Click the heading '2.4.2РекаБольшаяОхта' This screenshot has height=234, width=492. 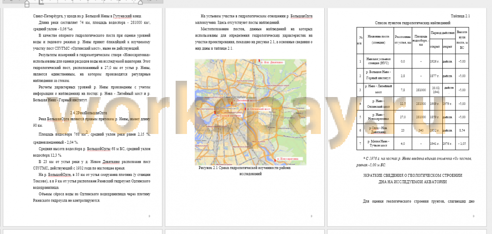click(x=89, y=112)
